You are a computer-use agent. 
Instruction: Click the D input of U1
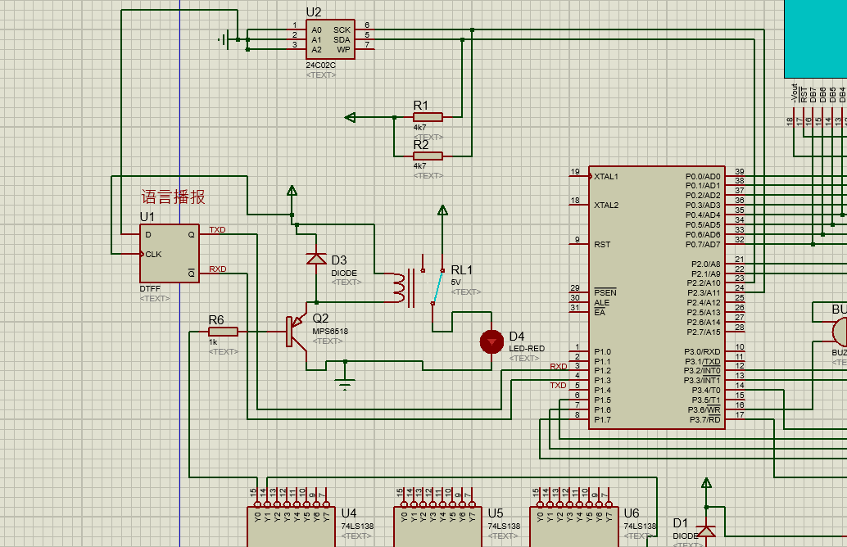(x=148, y=234)
